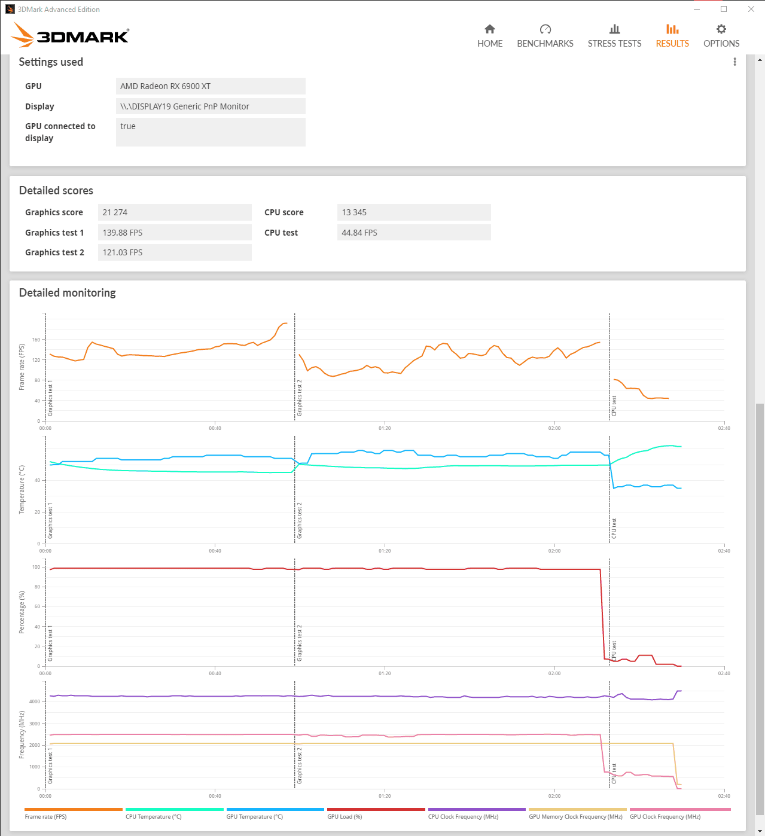
Task: Click the Graphics test 1 value 139.88 FPS
Action: 175,233
